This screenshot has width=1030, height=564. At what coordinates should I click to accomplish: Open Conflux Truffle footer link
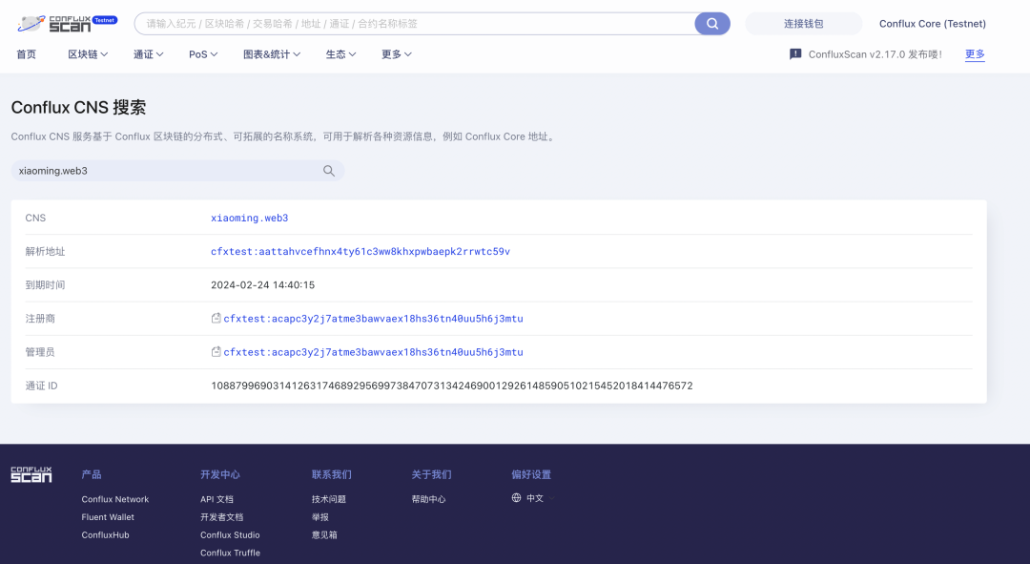point(230,553)
